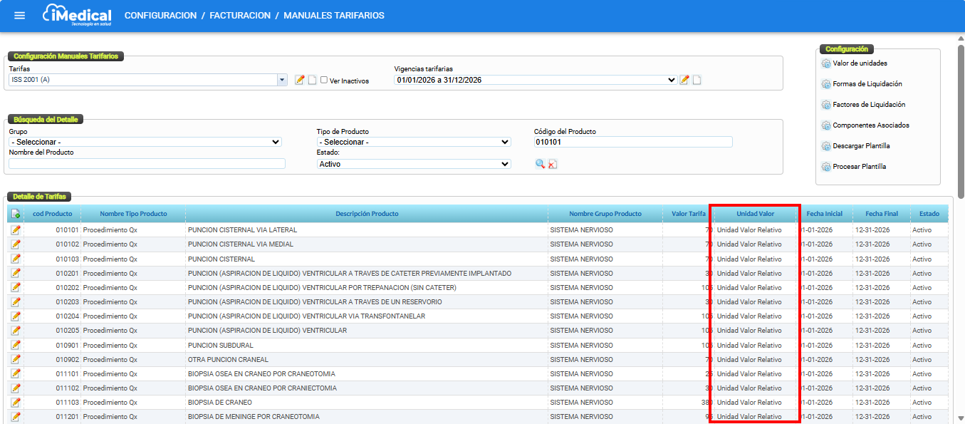The image size is (965, 424).
Task: Click the new document icon next to Tarifas
Action: click(x=312, y=80)
